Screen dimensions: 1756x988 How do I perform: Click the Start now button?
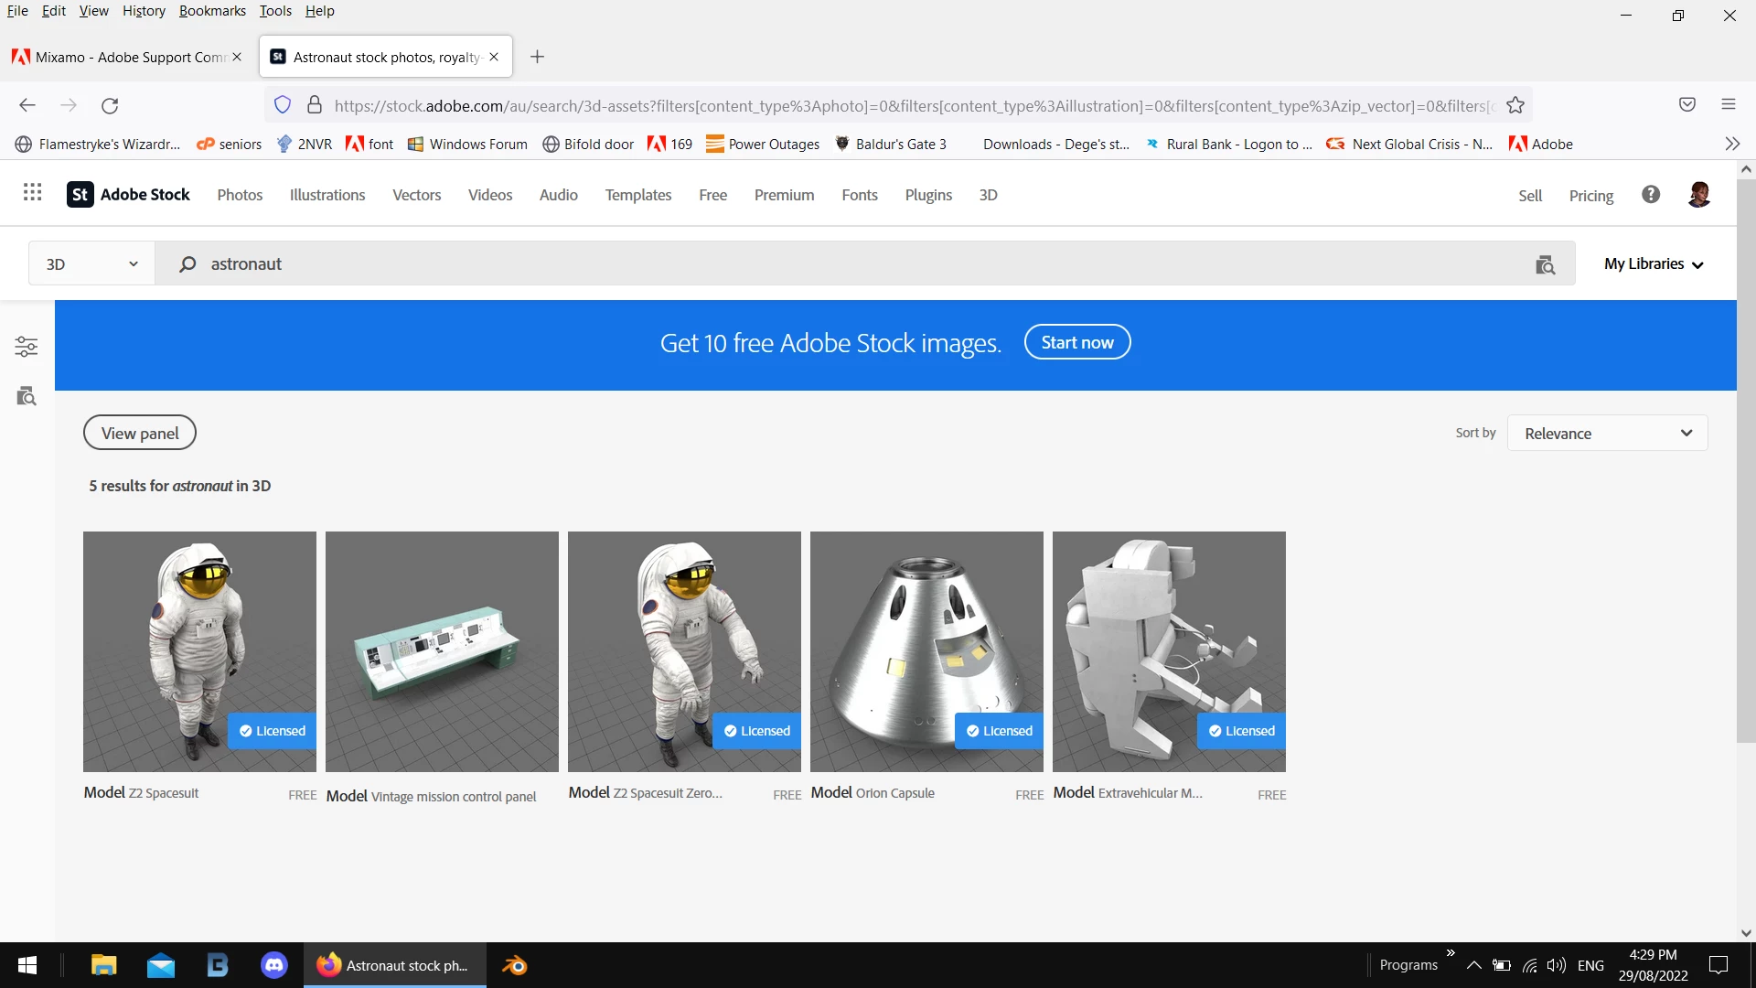tap(1076, 342)
